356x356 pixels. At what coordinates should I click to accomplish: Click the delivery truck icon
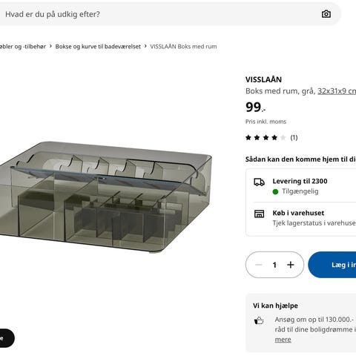(259, 182)
